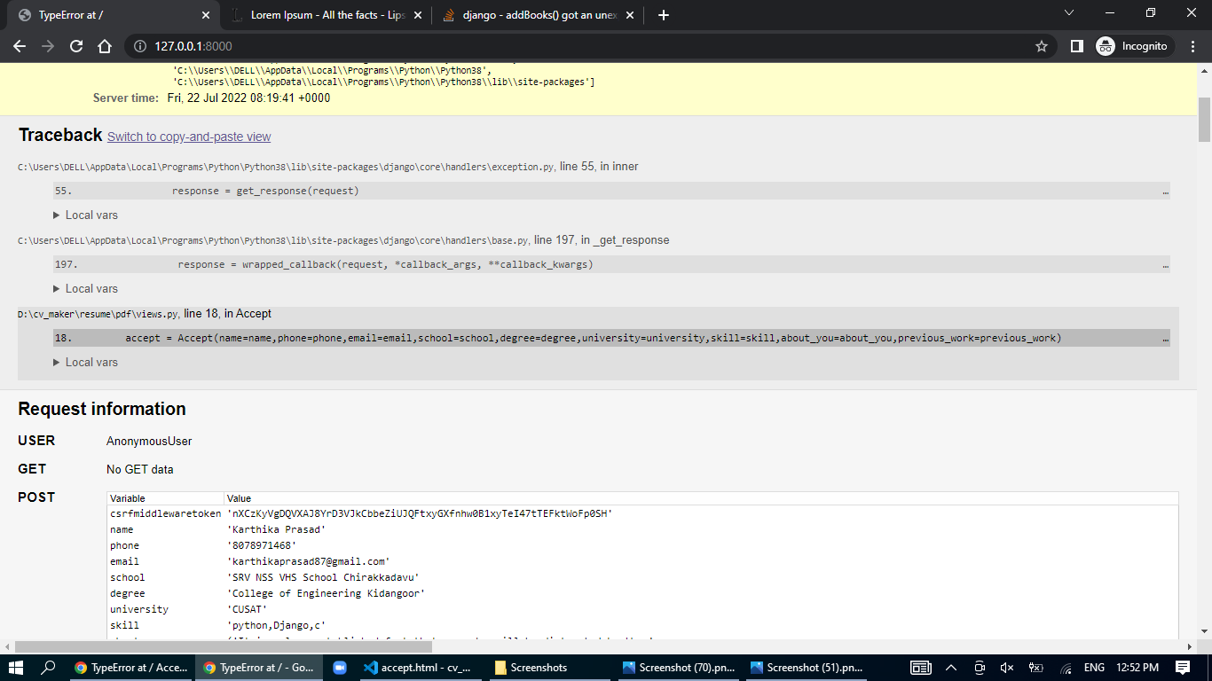The width and height of the screenshot is (1212, 681).
Task: Open VS Code accept.html window
Action: [419, 668]
